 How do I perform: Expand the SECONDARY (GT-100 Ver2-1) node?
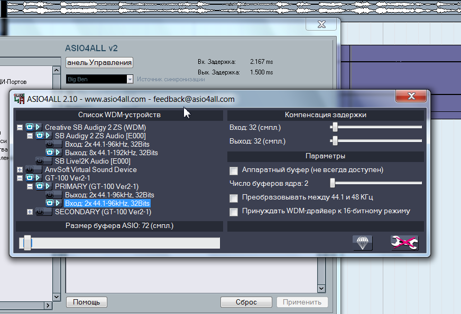(x=30, y=212)
